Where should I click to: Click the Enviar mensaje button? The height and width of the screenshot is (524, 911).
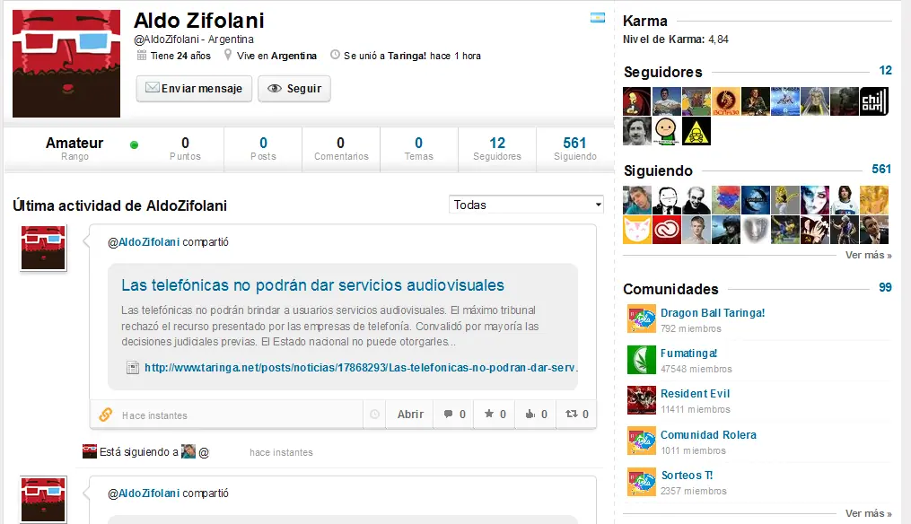tap(194, 88)
